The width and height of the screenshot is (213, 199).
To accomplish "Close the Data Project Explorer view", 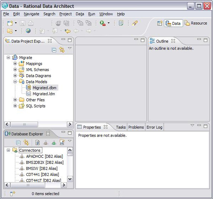I will pyautogui.click(x=50, y=41).
